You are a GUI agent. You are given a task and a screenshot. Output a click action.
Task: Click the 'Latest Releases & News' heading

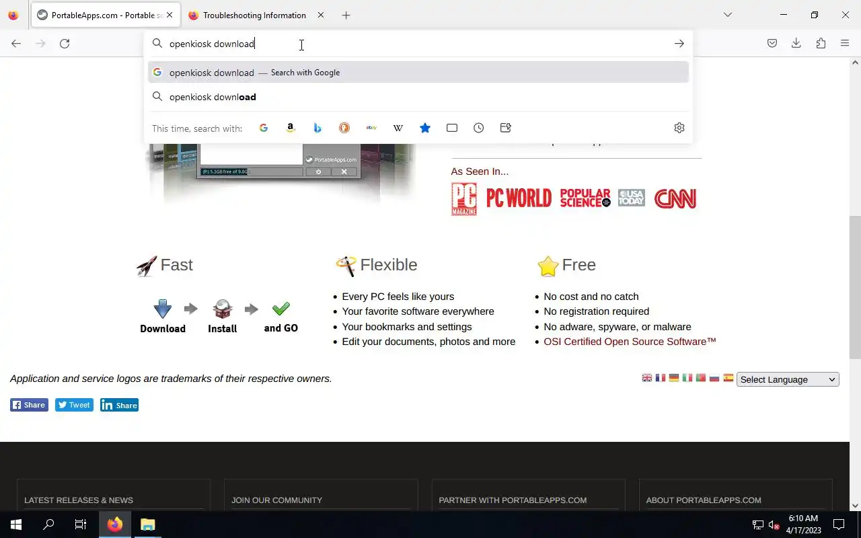79,500
